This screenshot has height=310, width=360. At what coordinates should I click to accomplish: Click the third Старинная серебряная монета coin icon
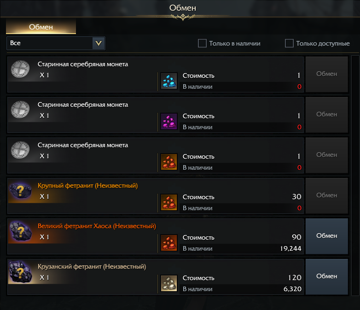(x=20, y=151)
